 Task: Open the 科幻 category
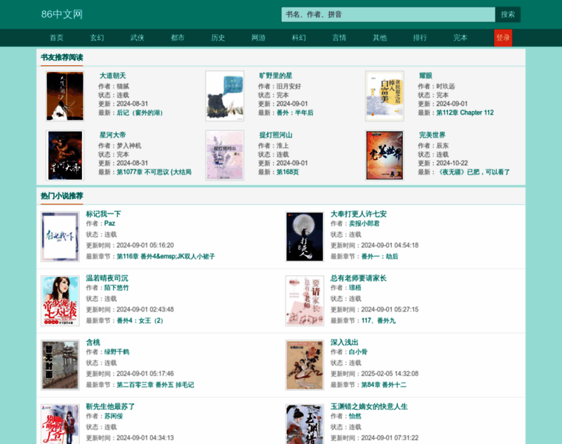pyautogui.click(x=299, y=38)
